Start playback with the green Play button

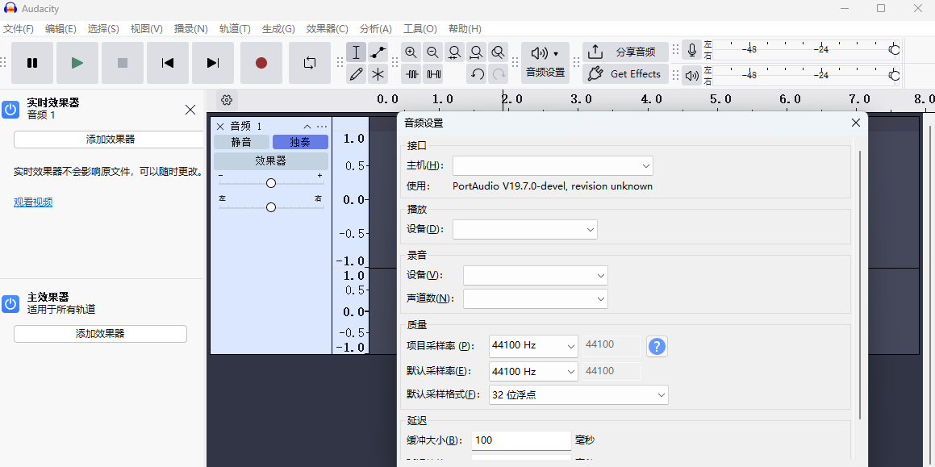77,63
